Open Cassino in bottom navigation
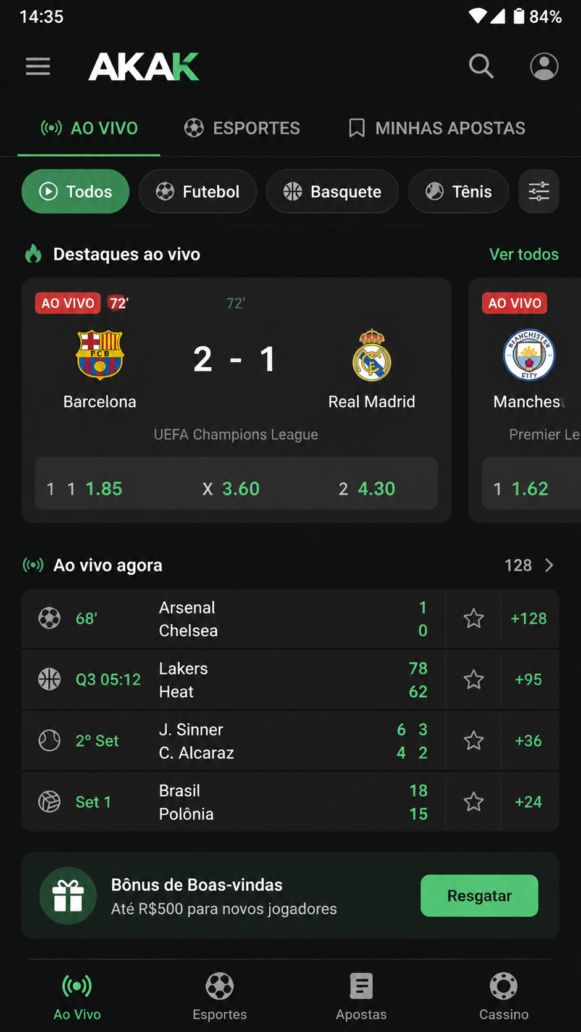581x1032 pixels. tap(504, 996)
